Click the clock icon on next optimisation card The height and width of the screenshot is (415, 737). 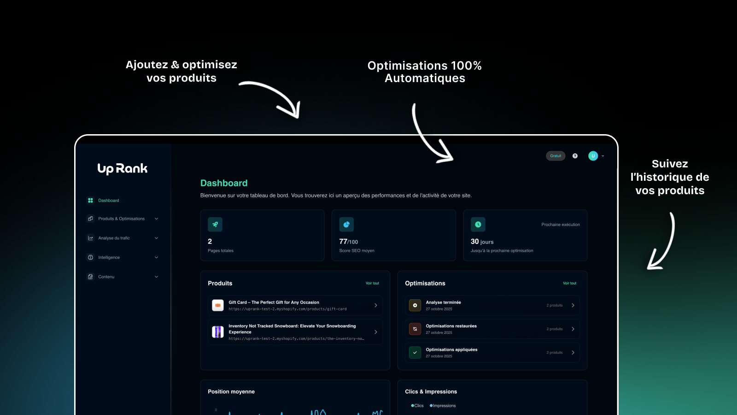coord(478,225)
